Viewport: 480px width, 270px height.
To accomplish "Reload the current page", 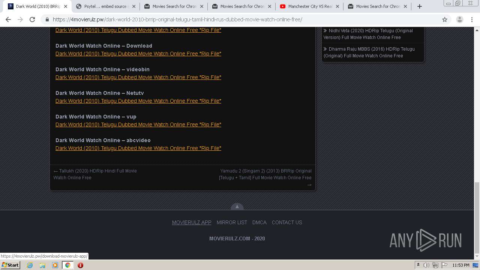I will pos(32,19).
